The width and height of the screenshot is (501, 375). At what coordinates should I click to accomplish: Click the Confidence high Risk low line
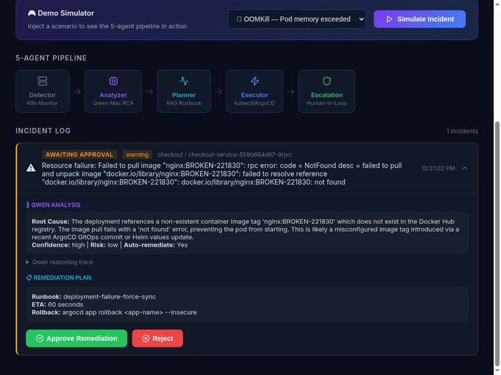coord(110,245)
